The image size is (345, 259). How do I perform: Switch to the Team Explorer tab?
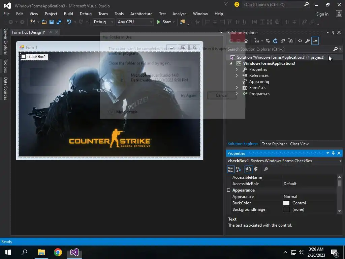(274, 144)
